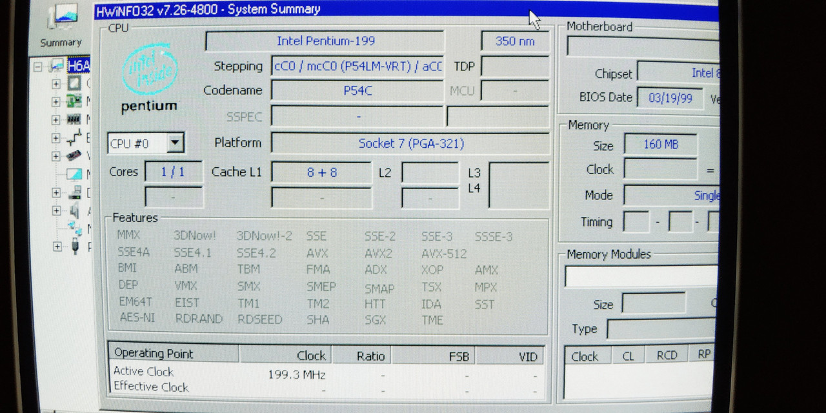Click the TSX feature label
Image resolution: width=826 pixels, height=413 pixels.
coord(432,287)
